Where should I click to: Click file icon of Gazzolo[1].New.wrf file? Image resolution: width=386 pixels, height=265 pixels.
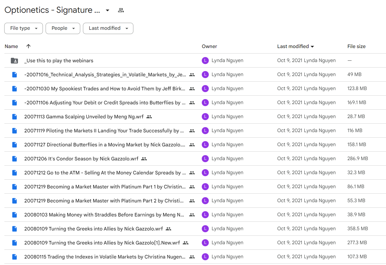(x=15, y=243)
